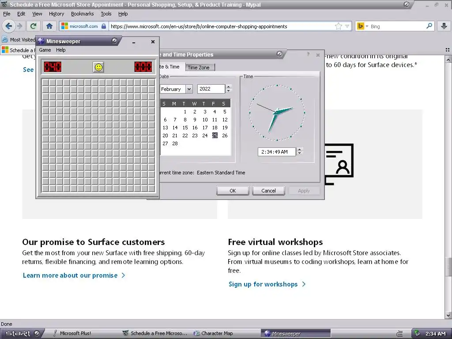Click the time field showing 2:34:49 AM
Screen dimensions: 452x339
277,152
